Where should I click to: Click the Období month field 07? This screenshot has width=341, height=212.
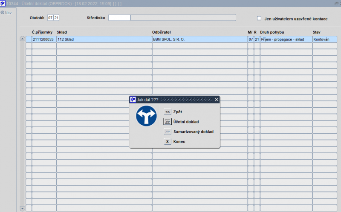[x=50, y=18]
